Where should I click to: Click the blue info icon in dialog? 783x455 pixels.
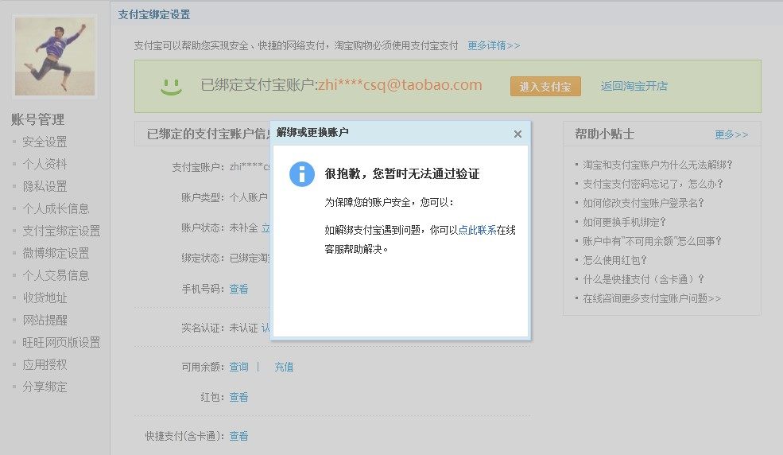tap(302, 174)
